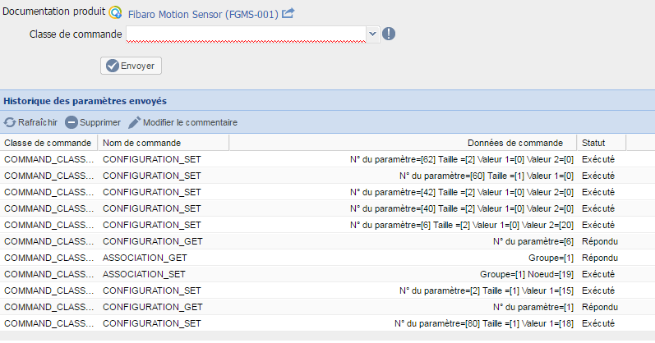The height and width of the screenshot is (343, 655).
Task: Click the checkmark icon on Envoyer
Action: pos(113,66)
